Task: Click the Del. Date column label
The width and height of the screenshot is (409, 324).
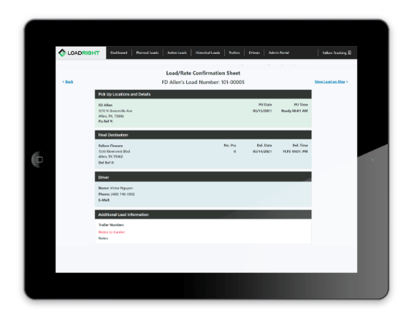Action: pos(264,145)
